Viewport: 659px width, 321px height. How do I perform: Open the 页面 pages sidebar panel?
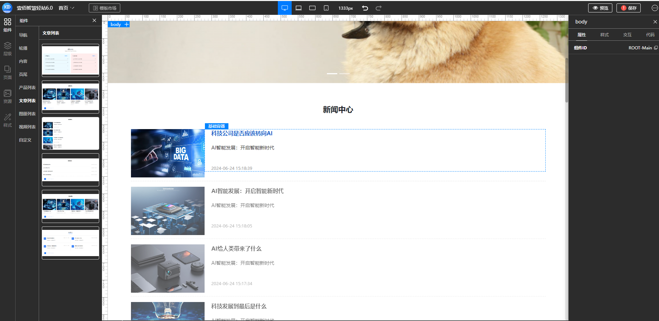pos(8,72)
